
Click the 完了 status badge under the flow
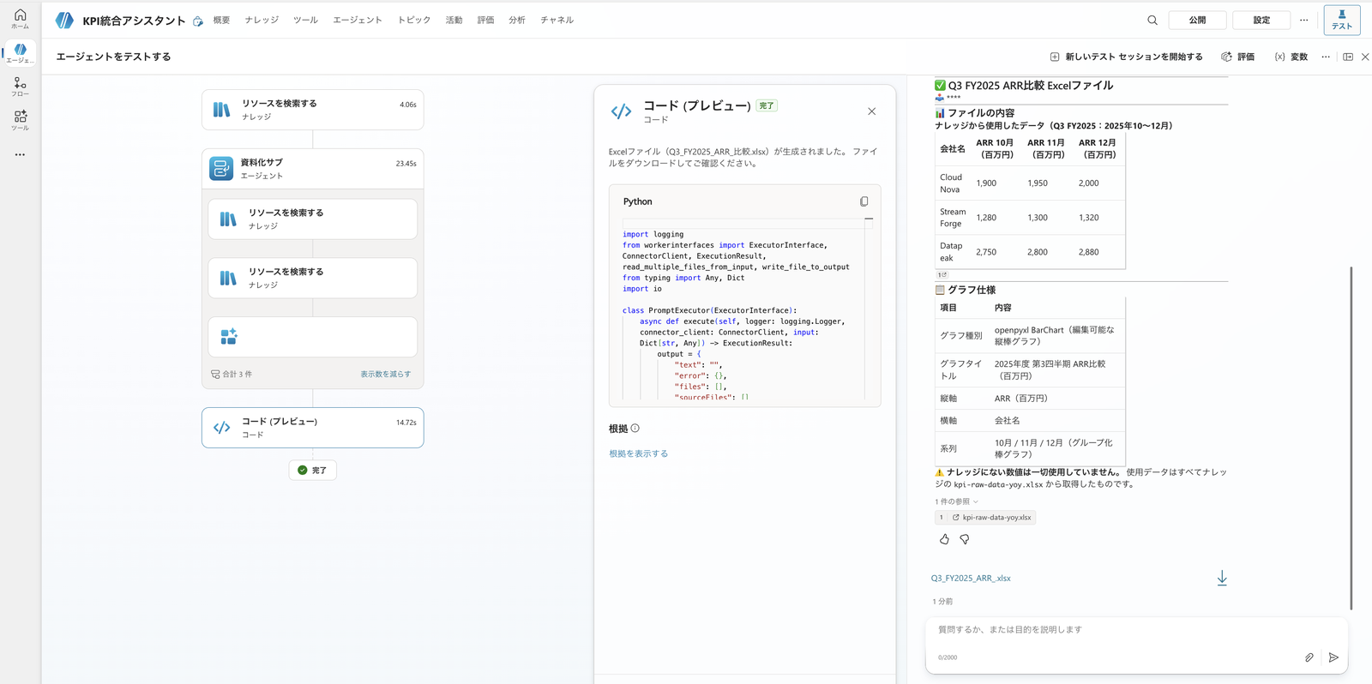click(x=313, y=471)
